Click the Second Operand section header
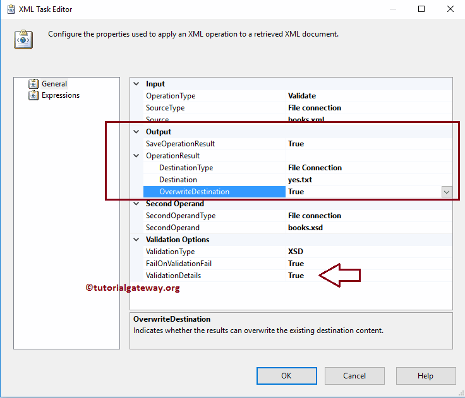 coord(174,204)
